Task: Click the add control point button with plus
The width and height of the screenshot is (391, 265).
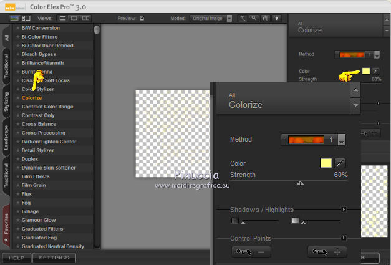Action: pos(327,252)
